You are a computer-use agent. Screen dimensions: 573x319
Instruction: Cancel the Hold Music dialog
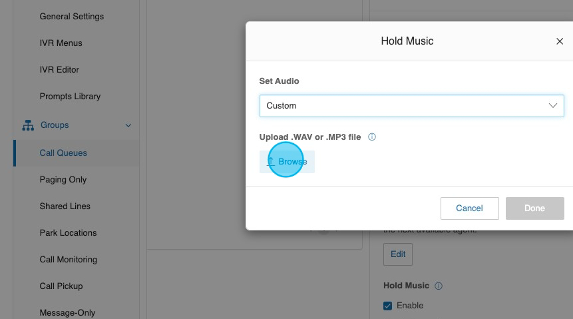469,208
